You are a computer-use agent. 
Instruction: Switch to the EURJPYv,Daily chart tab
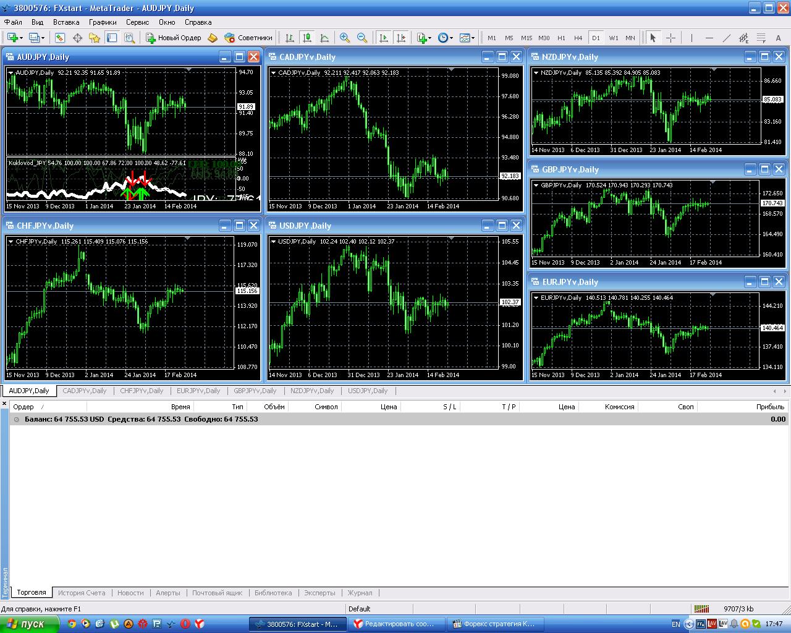pos(198,391)
